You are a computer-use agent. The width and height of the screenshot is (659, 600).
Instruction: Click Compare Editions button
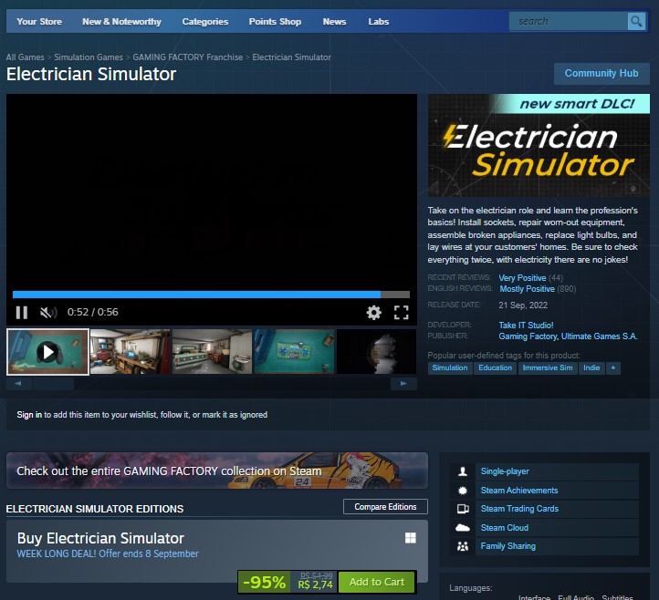(x=385, y=507)
